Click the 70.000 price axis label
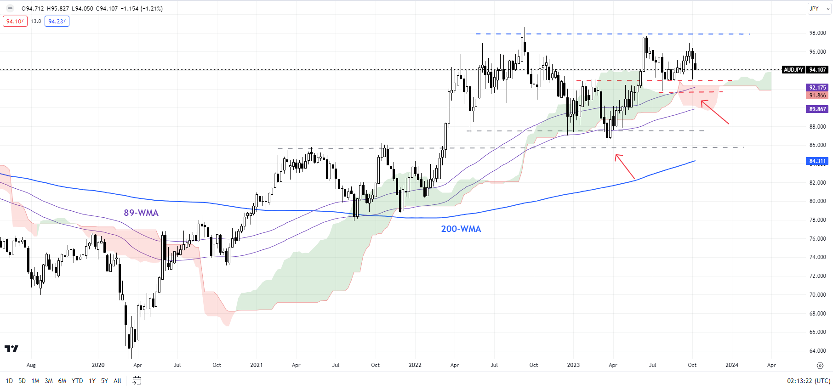The width and height of the screenshot is (833, 389). point(817,295)
